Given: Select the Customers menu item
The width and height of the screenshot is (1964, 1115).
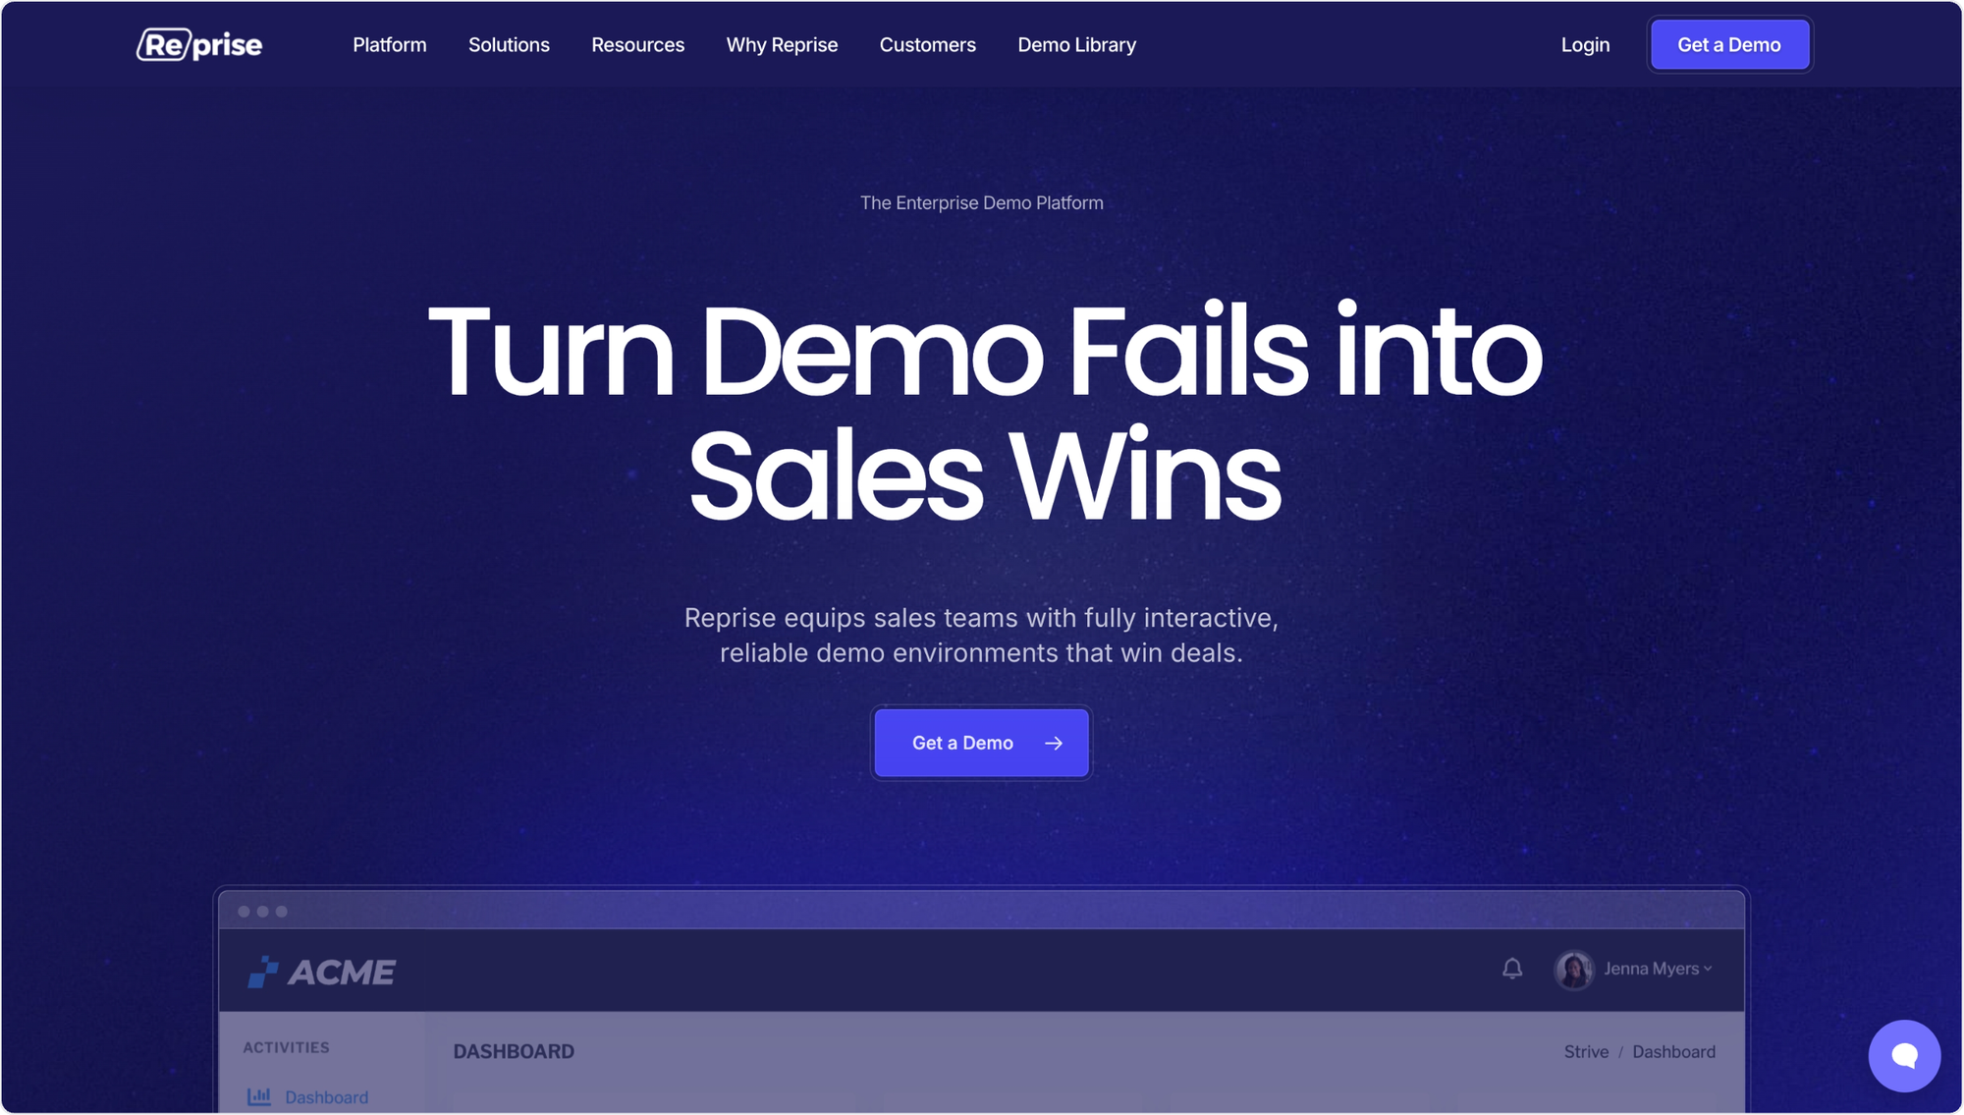Looking at the screenshot, I should pos(928,44).
